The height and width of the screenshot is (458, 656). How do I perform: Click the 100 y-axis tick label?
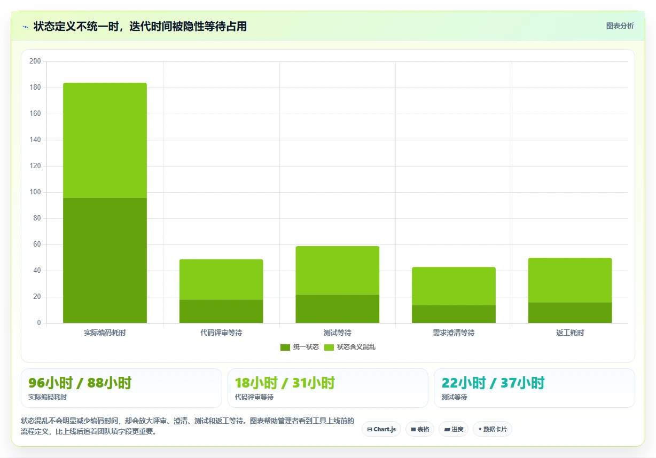point(35,192)
